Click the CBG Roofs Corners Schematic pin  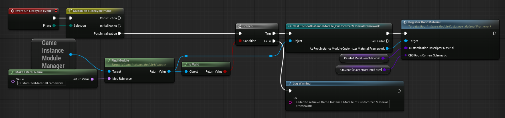[406, 55]
